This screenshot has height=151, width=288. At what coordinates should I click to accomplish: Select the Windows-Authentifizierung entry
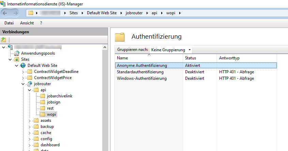[141, 78]
